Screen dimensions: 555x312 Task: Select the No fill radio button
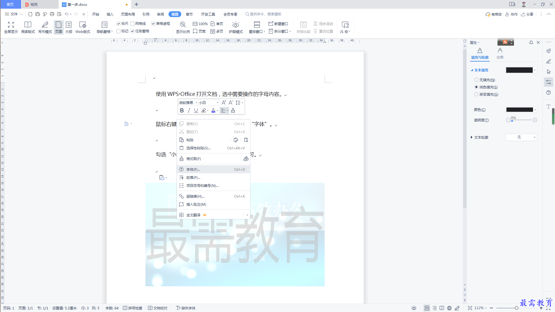(x=476, y=80)
